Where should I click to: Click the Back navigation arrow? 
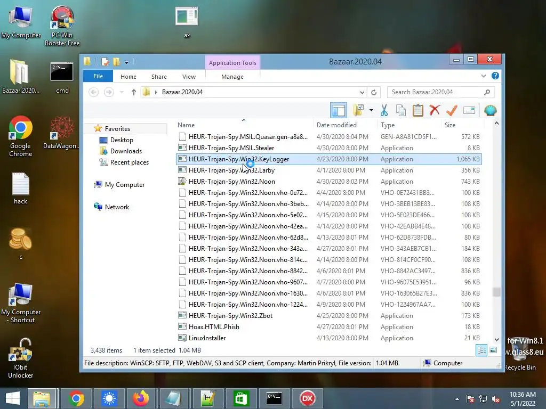pyautogui.click(x=94, y=92)
